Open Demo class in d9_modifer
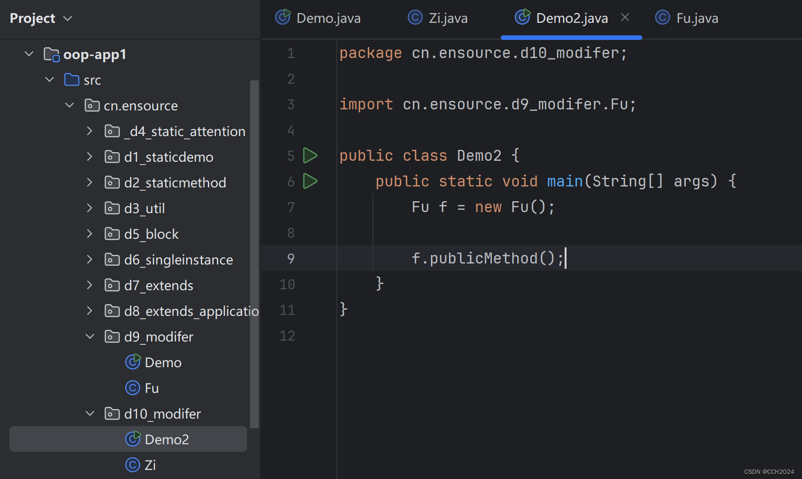The width and height of the screenshot is (802, 479). tap(163, 362)
